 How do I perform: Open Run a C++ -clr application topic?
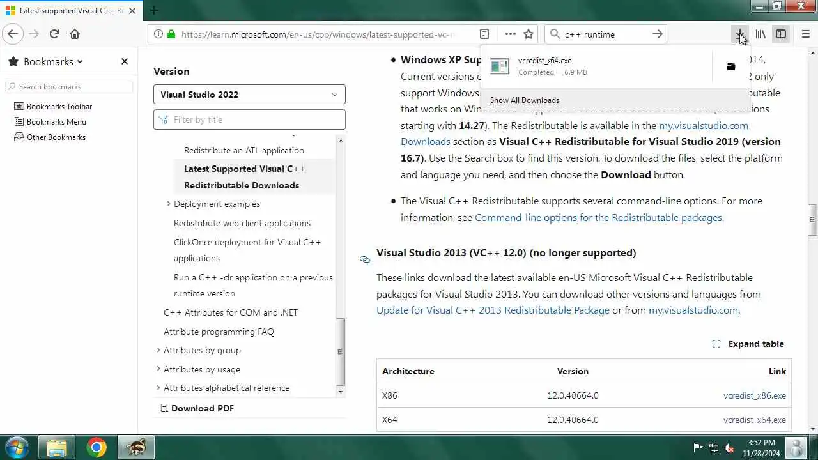(253, 285)
